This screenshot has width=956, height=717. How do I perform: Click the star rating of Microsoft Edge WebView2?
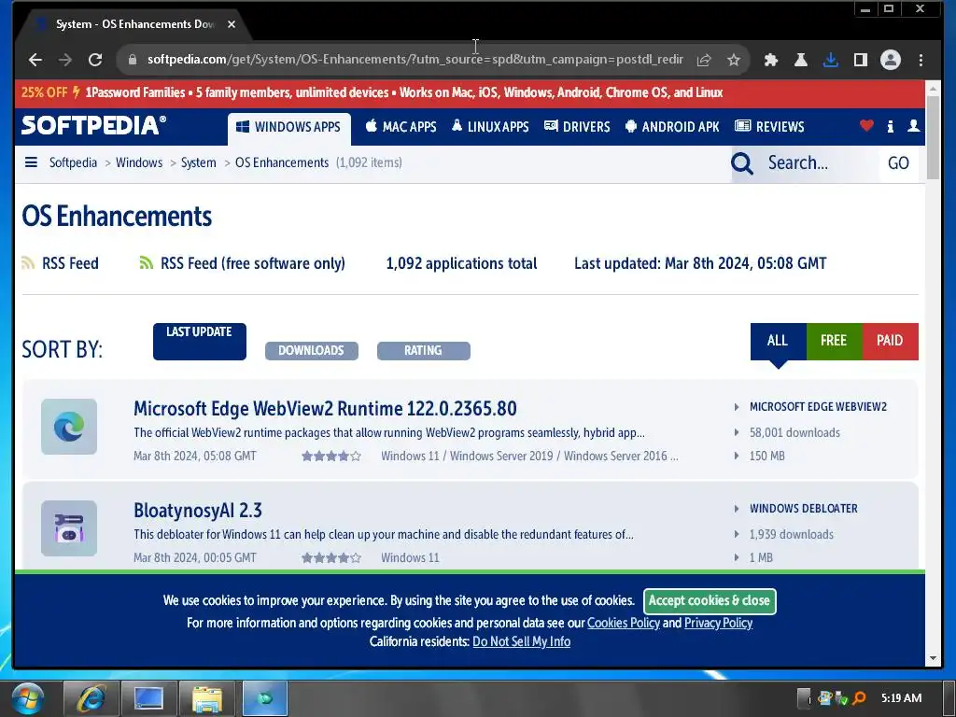[331, 456]
